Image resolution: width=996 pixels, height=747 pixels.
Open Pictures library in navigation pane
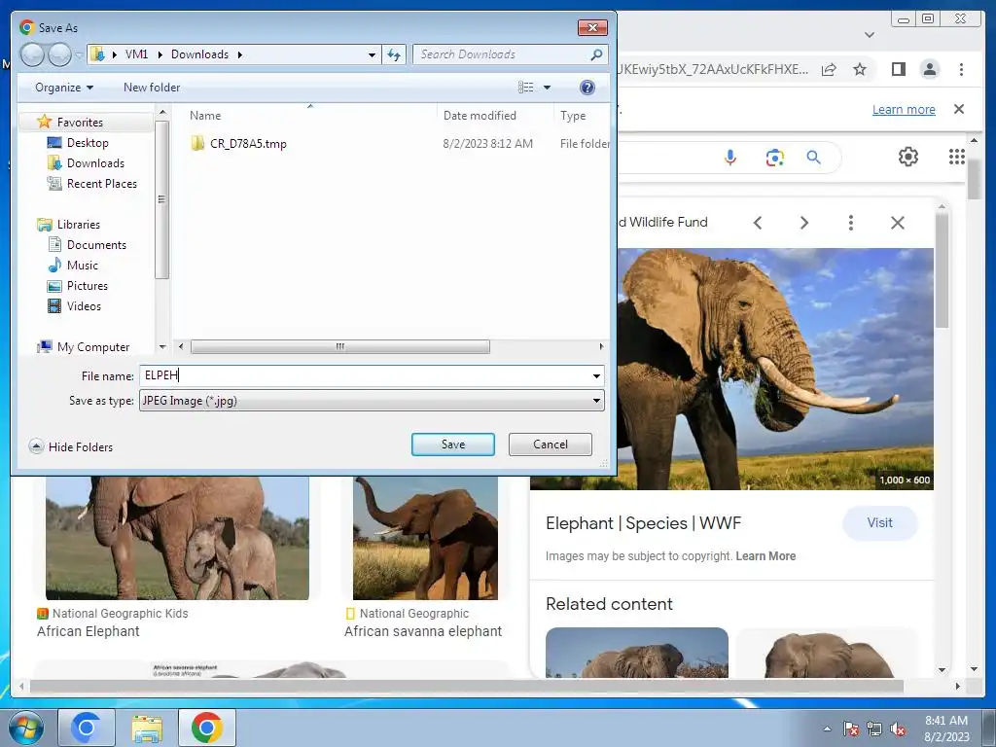88,286
